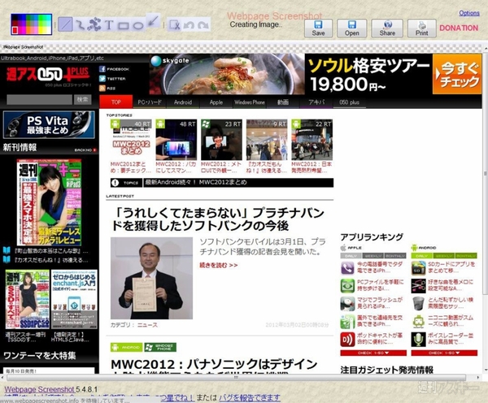Open the podcast app icon
488x403 pixels.
347,340
